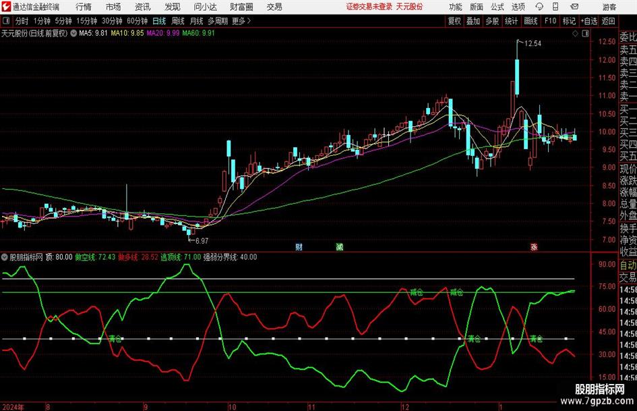Image resolution: width=637 pixels, height=411 pixels.
Task: Switch to the 多周期 multi-period tab
Action: pos(218,21)
